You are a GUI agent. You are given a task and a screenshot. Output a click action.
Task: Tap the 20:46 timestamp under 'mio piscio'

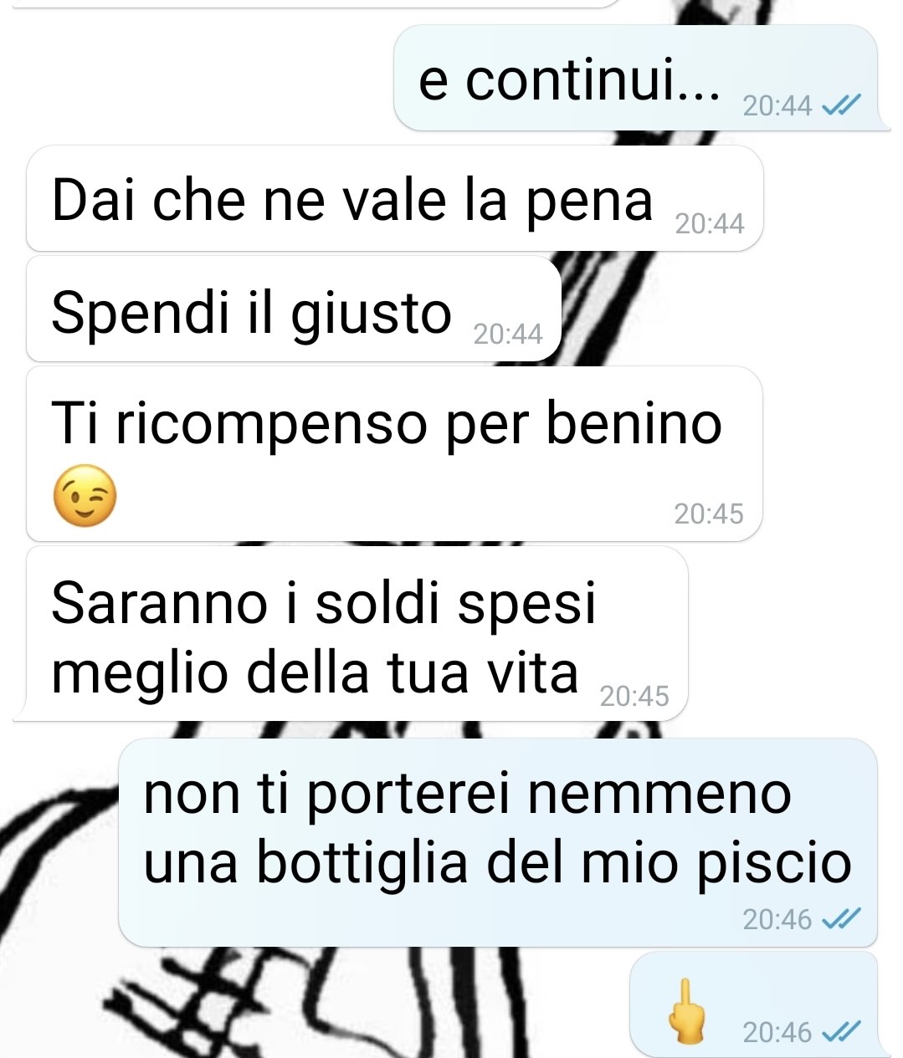click(x=777, y=919)
